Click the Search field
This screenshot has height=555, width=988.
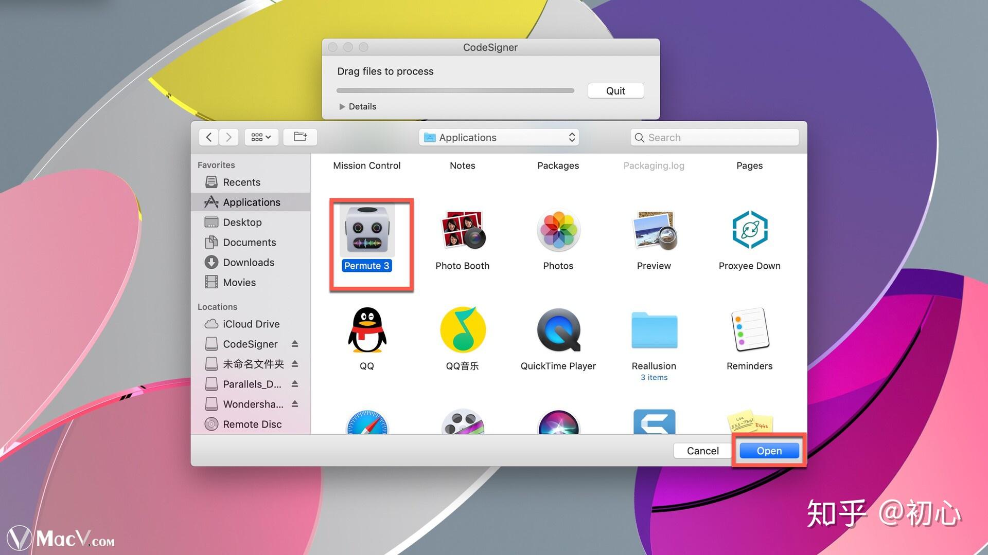coord(714,137)
